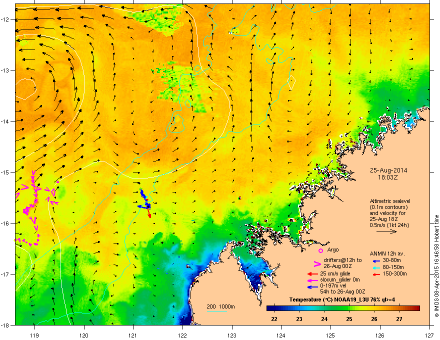Screen dimensions: 440x340
Task: Click longitude axis label 119
Action: 34,335
